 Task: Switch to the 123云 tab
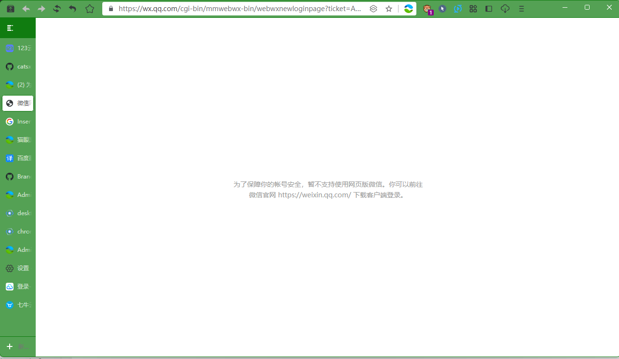(x=18, y=48)
